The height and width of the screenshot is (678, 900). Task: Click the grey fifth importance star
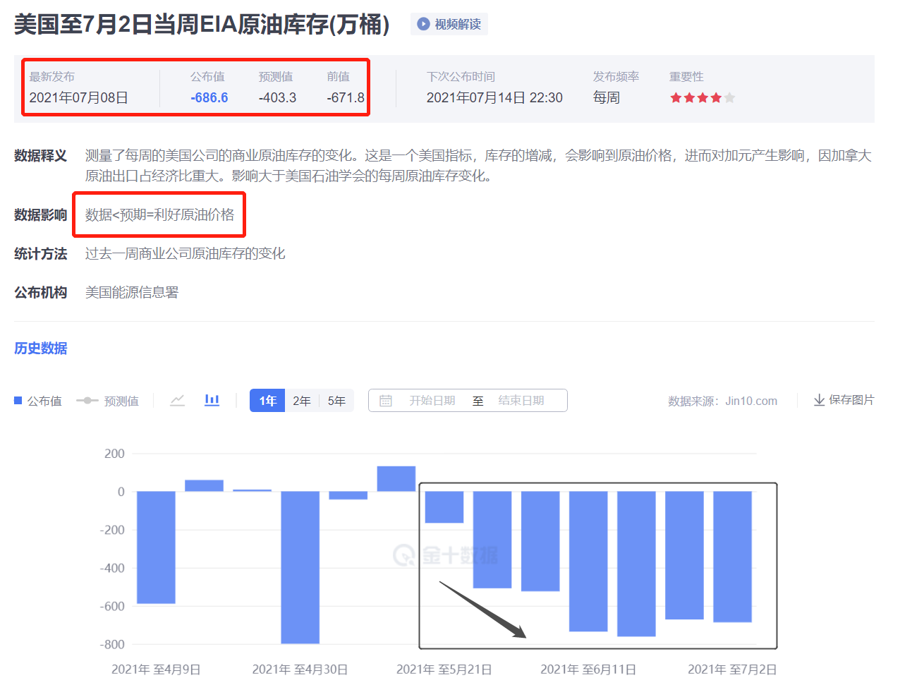pos(729,98)
